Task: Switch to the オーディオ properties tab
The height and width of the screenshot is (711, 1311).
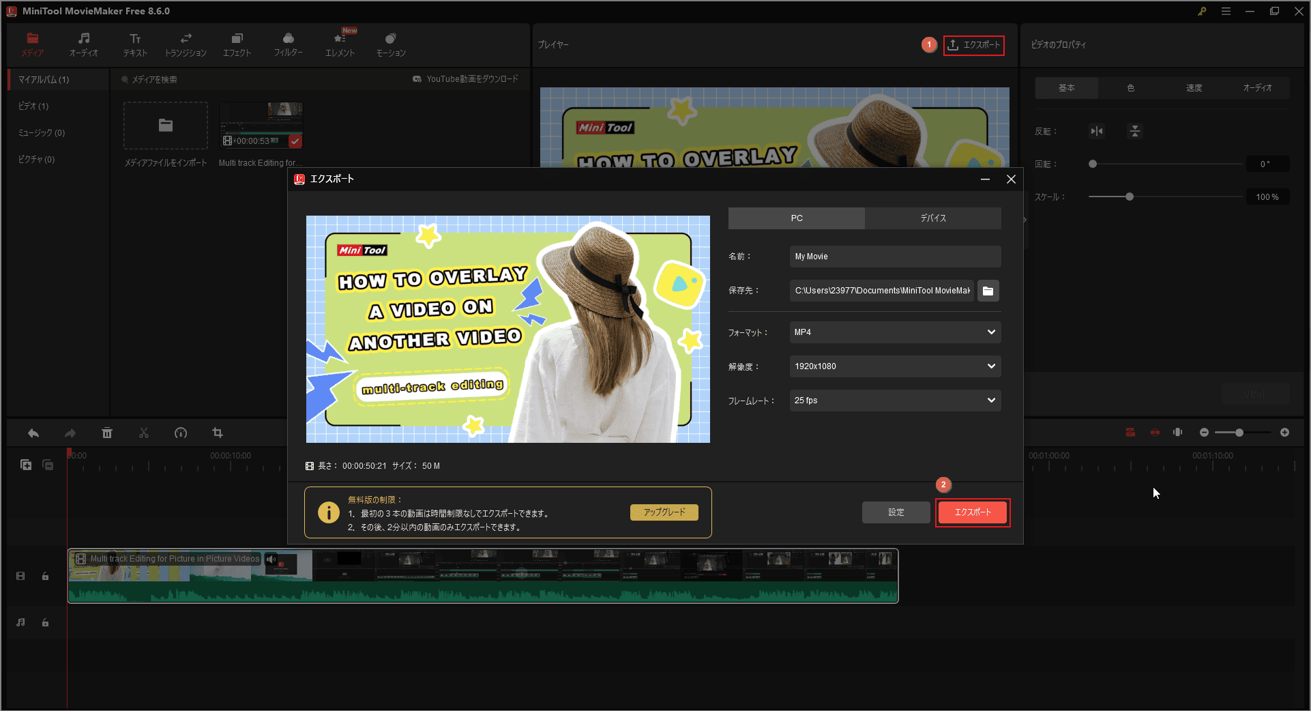Action: [1258, 87]
